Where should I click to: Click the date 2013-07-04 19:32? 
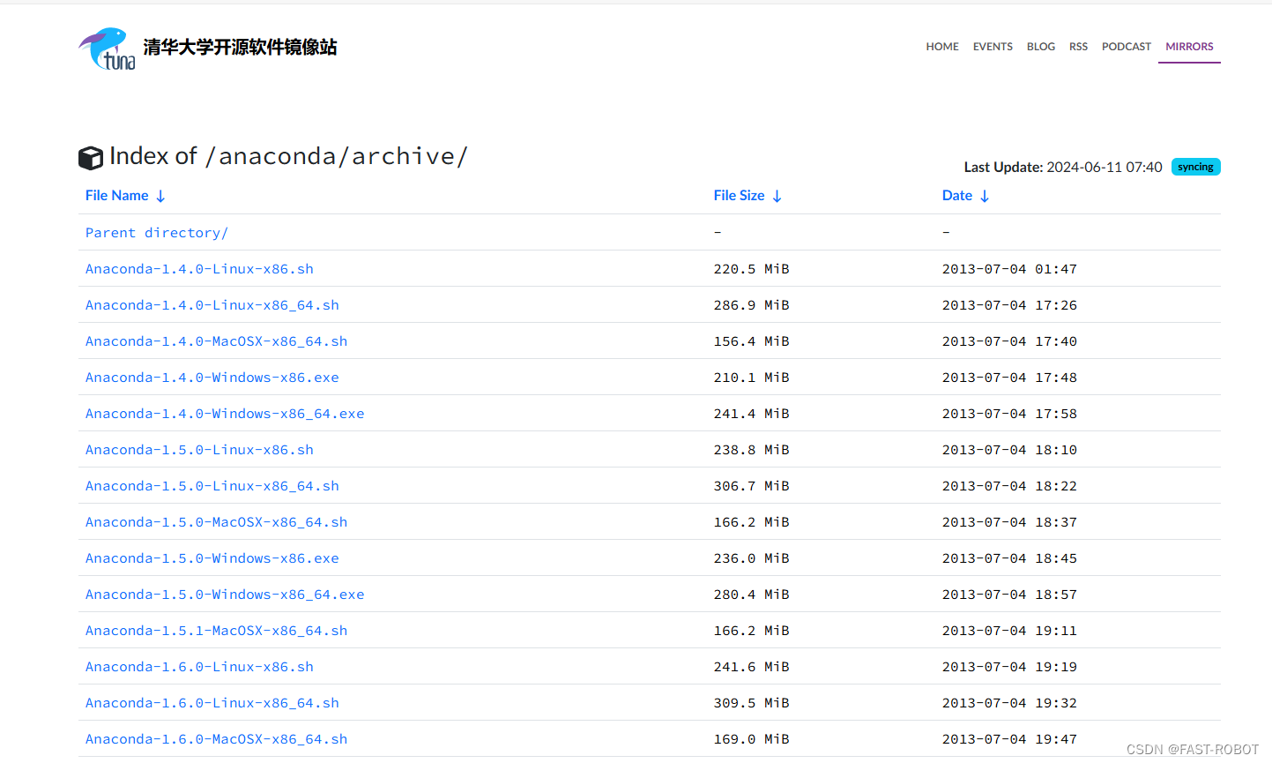[x=1009, y=703]
